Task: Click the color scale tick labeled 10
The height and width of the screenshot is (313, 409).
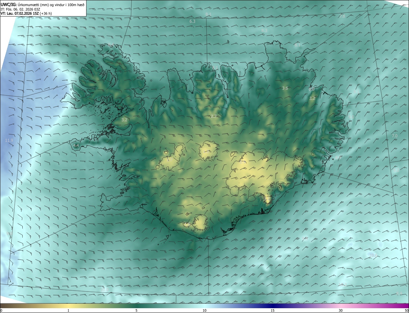Action: pos(204,311)
